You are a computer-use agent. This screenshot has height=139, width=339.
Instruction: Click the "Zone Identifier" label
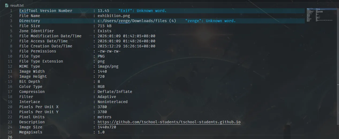[36, 31]
